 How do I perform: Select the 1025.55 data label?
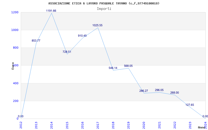[97, 25]
